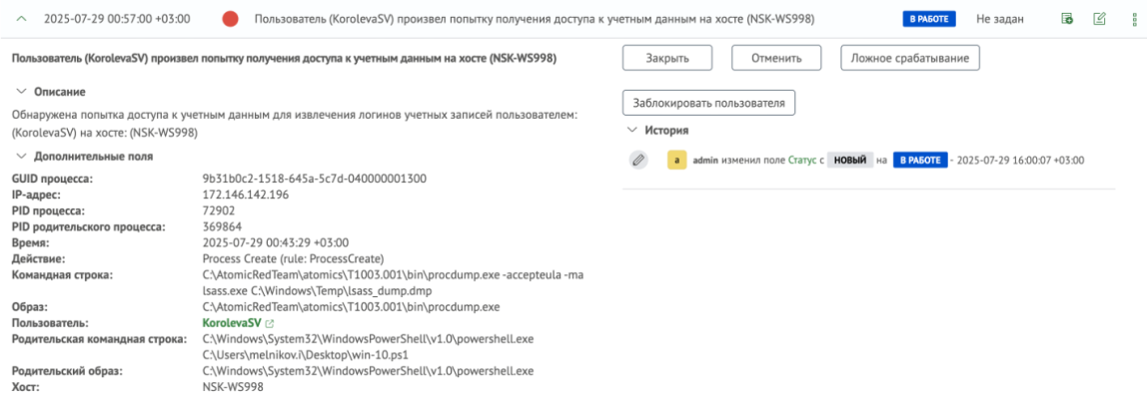The width and height of the screenshot is (1147, 399).
Task: Click the add-to-incident document icon
Action: coord(1068,19)
